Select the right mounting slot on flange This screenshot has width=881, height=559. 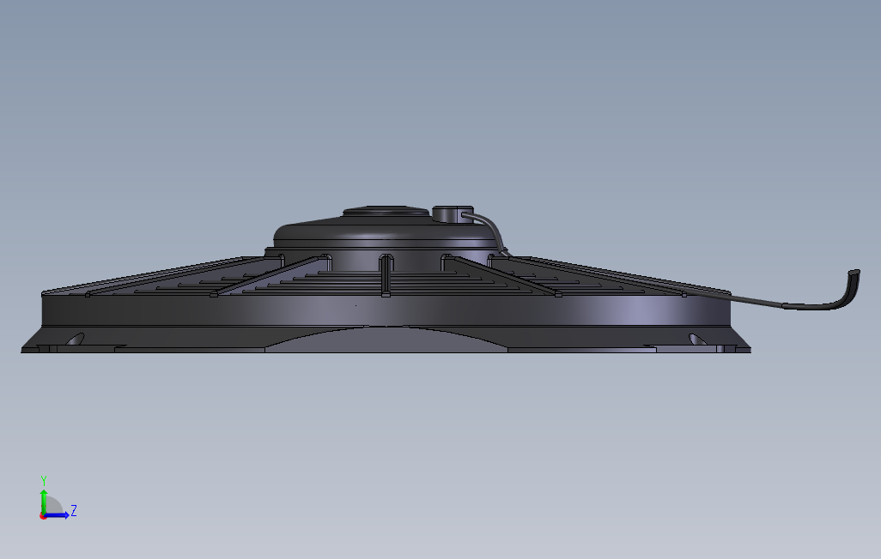click(697, 340)
